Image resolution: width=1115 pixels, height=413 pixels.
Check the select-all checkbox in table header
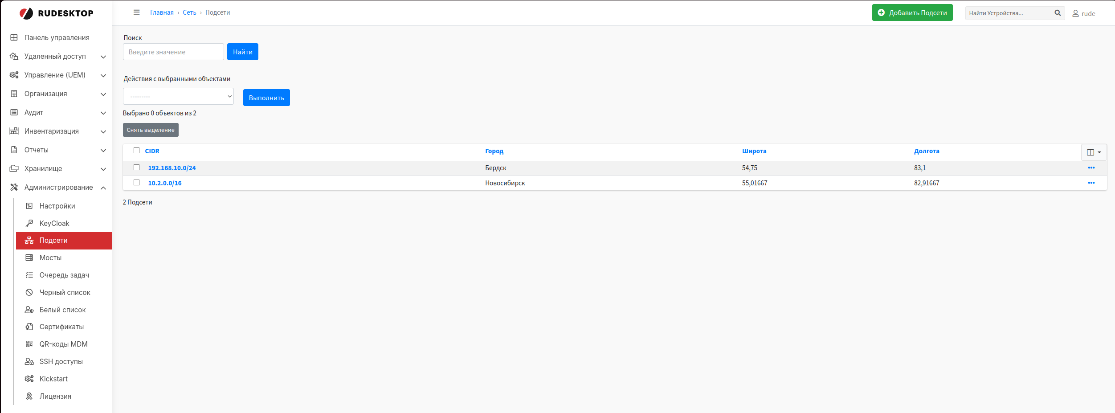136,151
